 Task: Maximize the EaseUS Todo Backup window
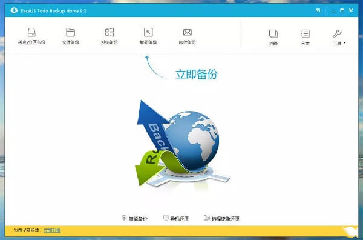click(342, 10)
